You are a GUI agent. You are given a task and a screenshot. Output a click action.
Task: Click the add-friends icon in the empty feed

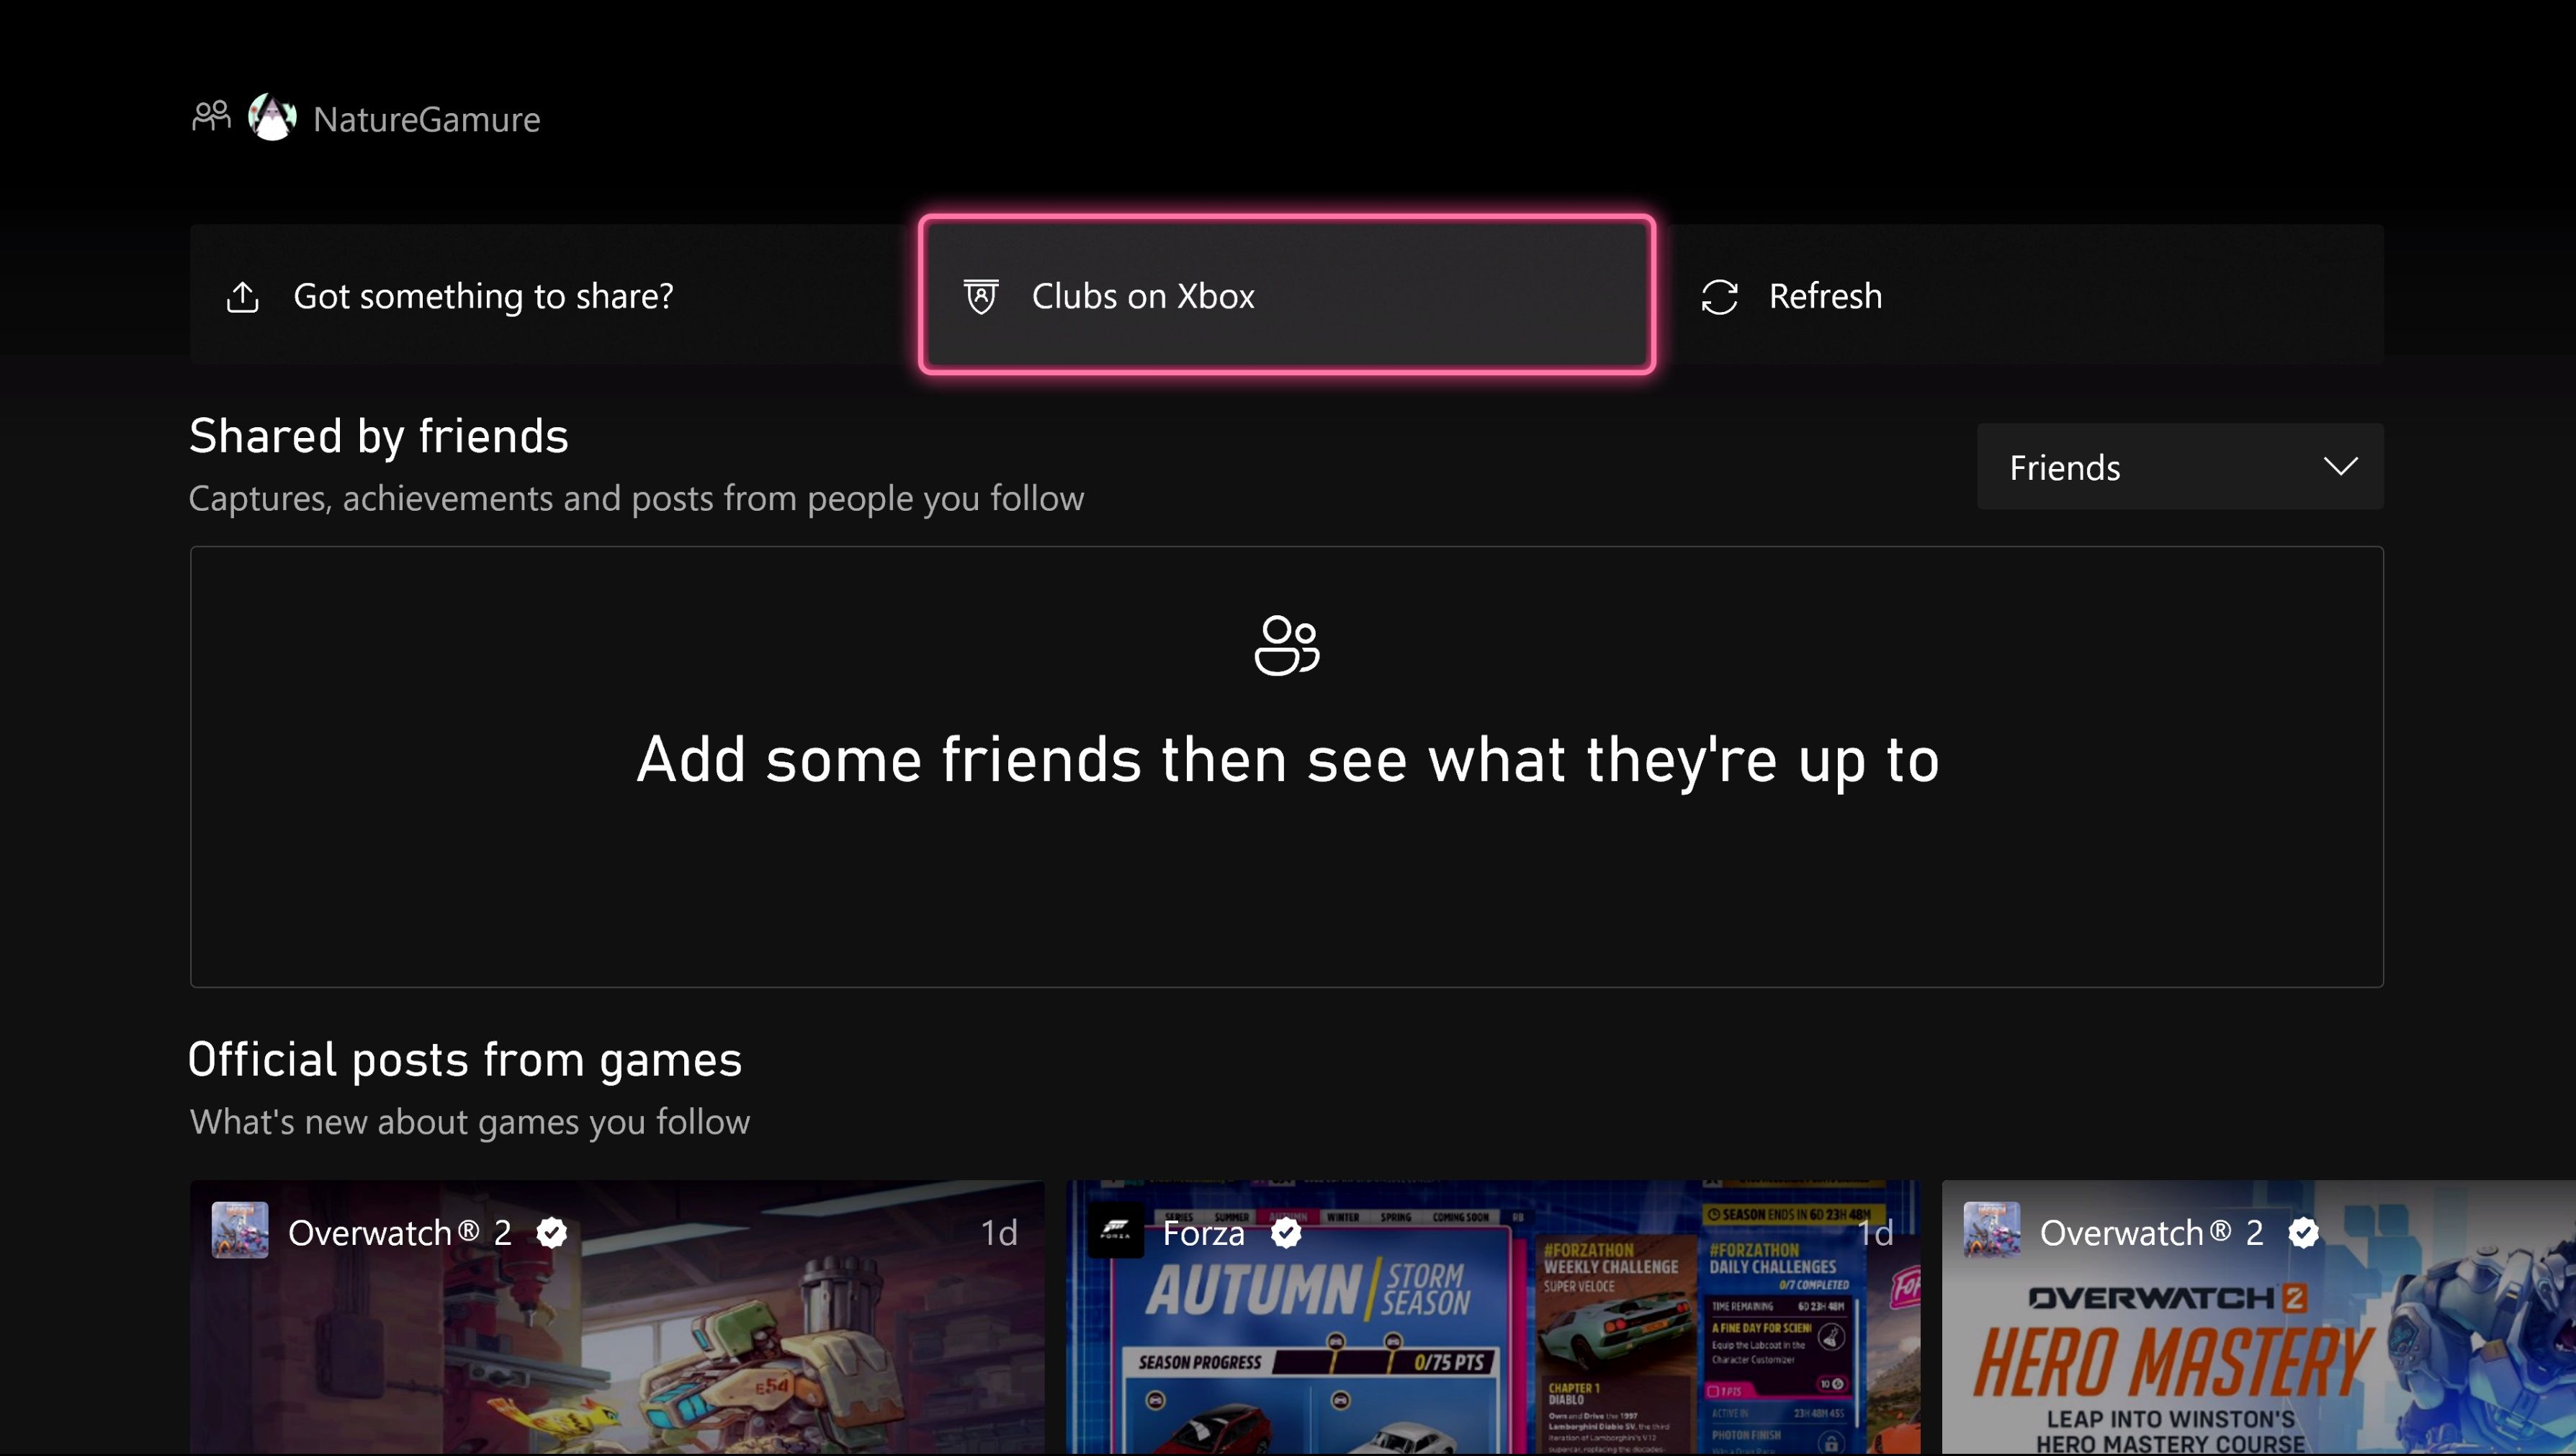point(1286,646)
